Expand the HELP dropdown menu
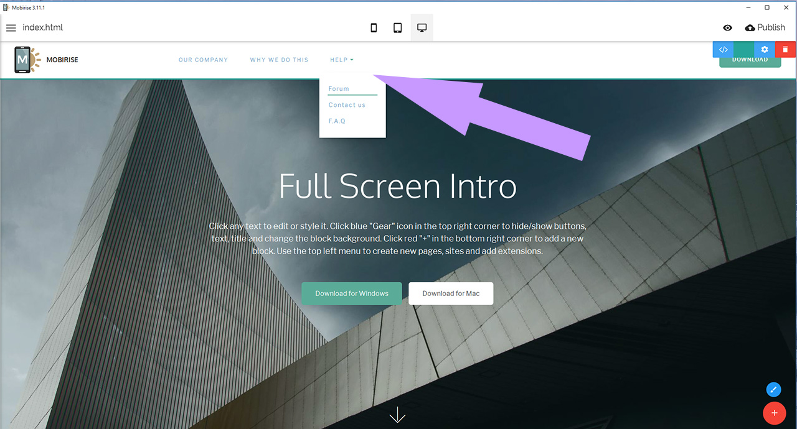This screenshot has width=797, height=429. pos(341,59)
